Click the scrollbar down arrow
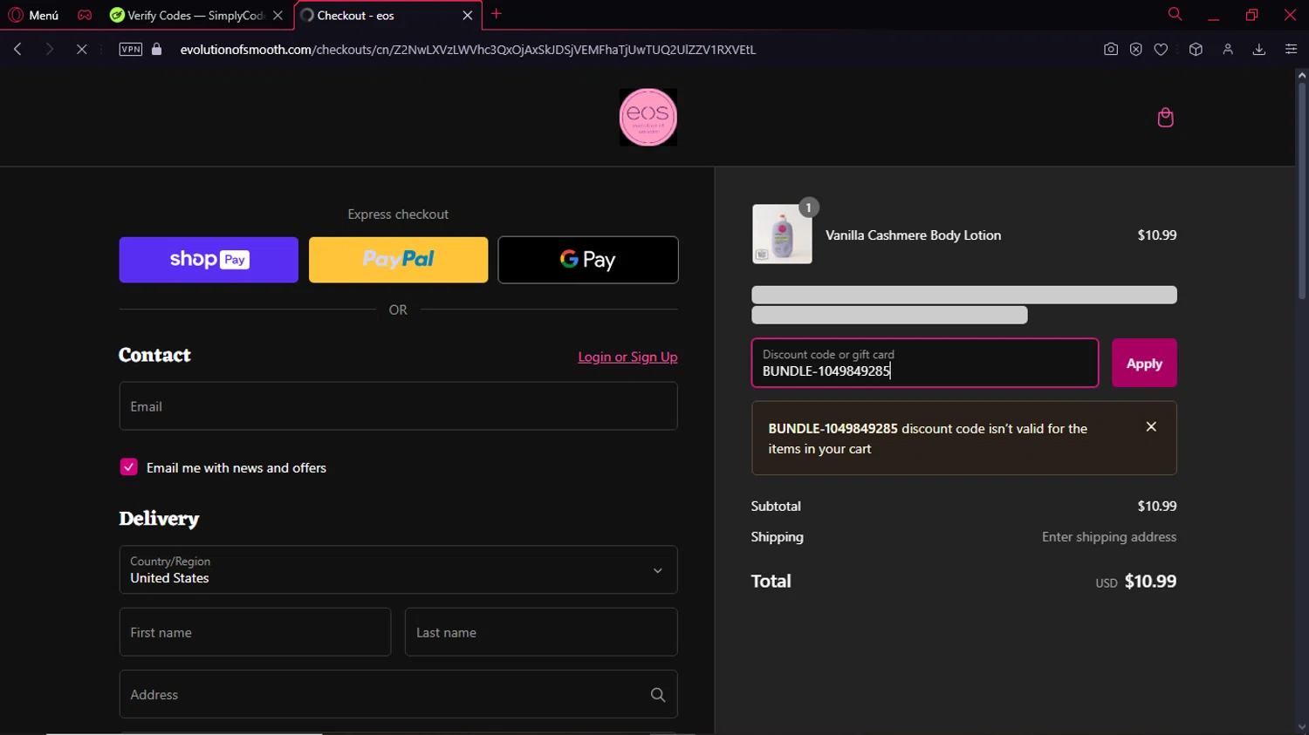Viewport: 1309px width, 735px height. [1301, 727]
